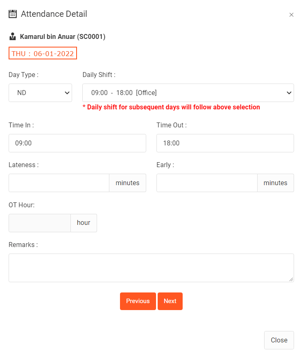Click inside the Remarks text area

tap(151, 268)
